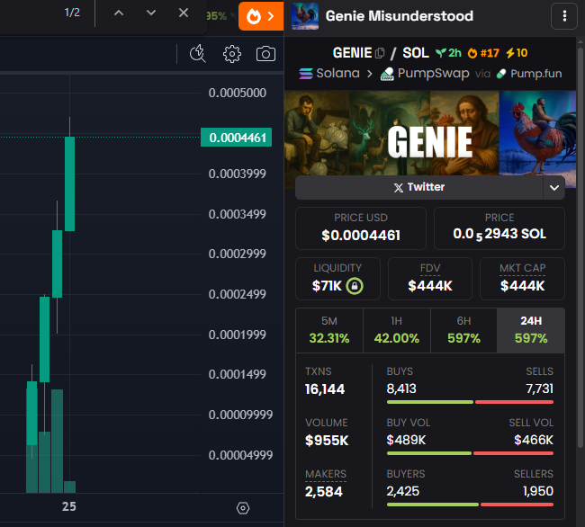Click the tallest green candlestick
The height and width of the screenshot is (527, 585).
coord(69,183)
